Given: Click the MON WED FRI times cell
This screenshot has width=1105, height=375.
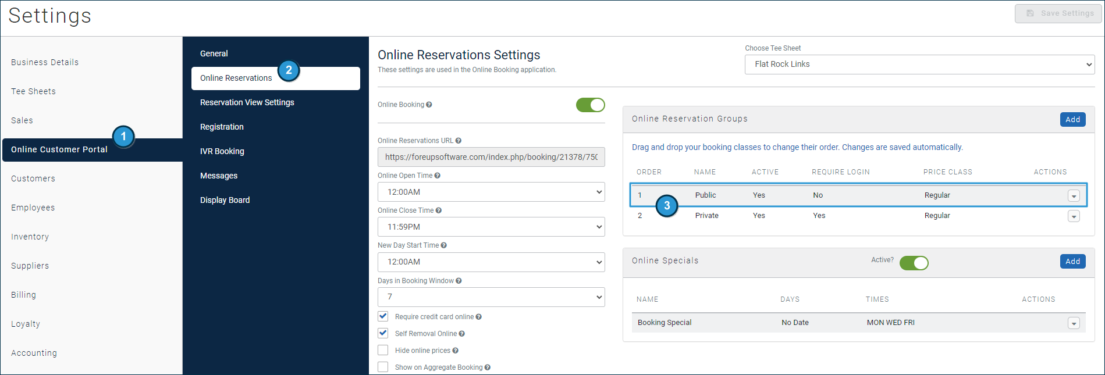Looking at the screenshot, I should 890,323.
